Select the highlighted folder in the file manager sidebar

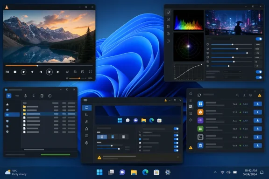12,115
